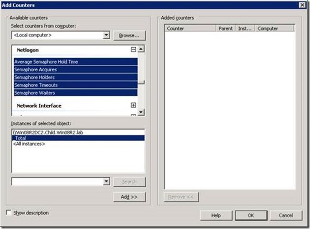
Task: Select the _Total instance
Action: coord(78,138)
